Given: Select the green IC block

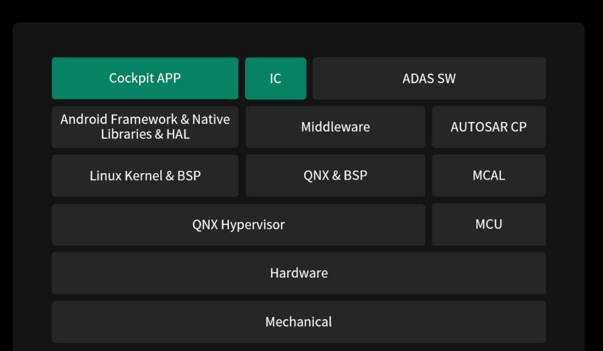Looking at the screenshot, I should click(275, 78).
